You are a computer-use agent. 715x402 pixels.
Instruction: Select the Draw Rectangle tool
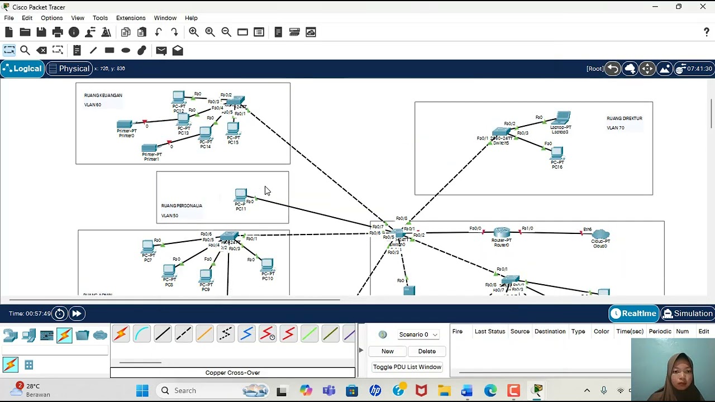click(x=109, y=50)
